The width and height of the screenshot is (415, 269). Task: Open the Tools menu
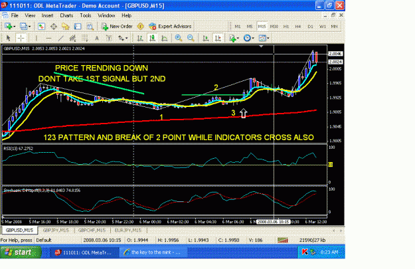(86, 15)
